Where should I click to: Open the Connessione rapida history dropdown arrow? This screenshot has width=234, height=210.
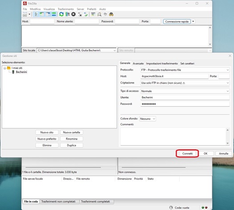pyautogui.click(x=193, y=21)
